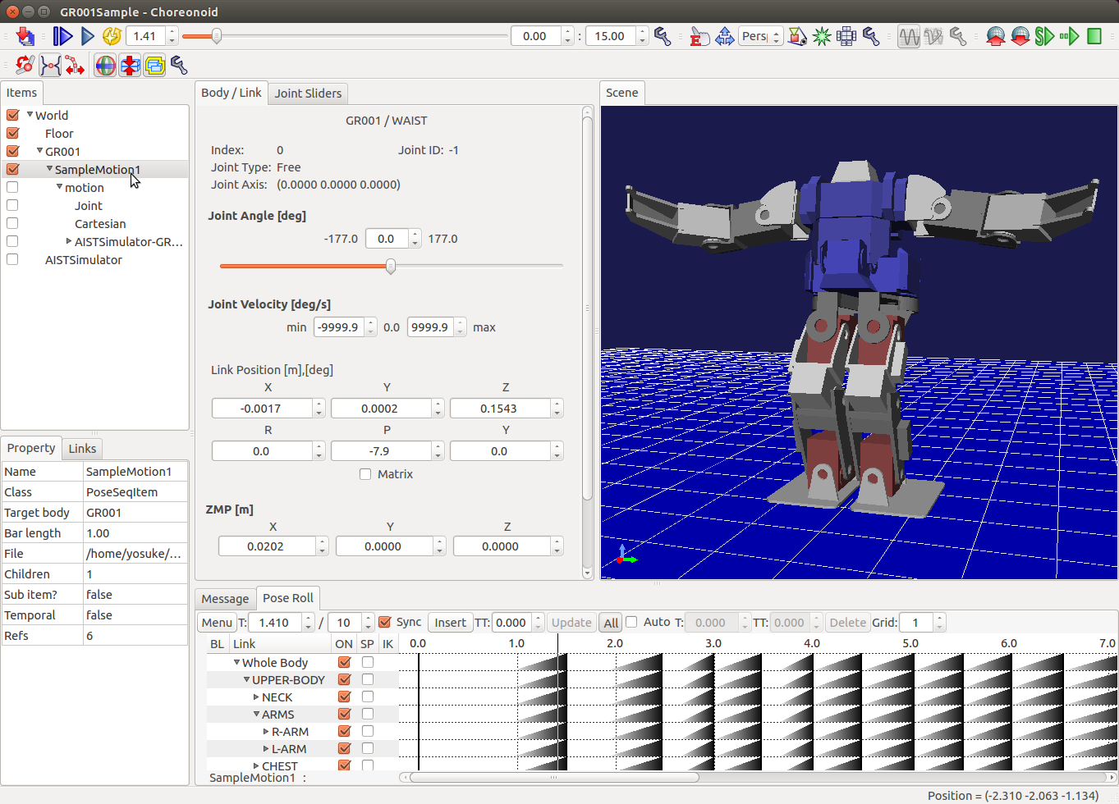Click the All button
The height and width of the screenshot is (804, 1119).
(611, 623)
